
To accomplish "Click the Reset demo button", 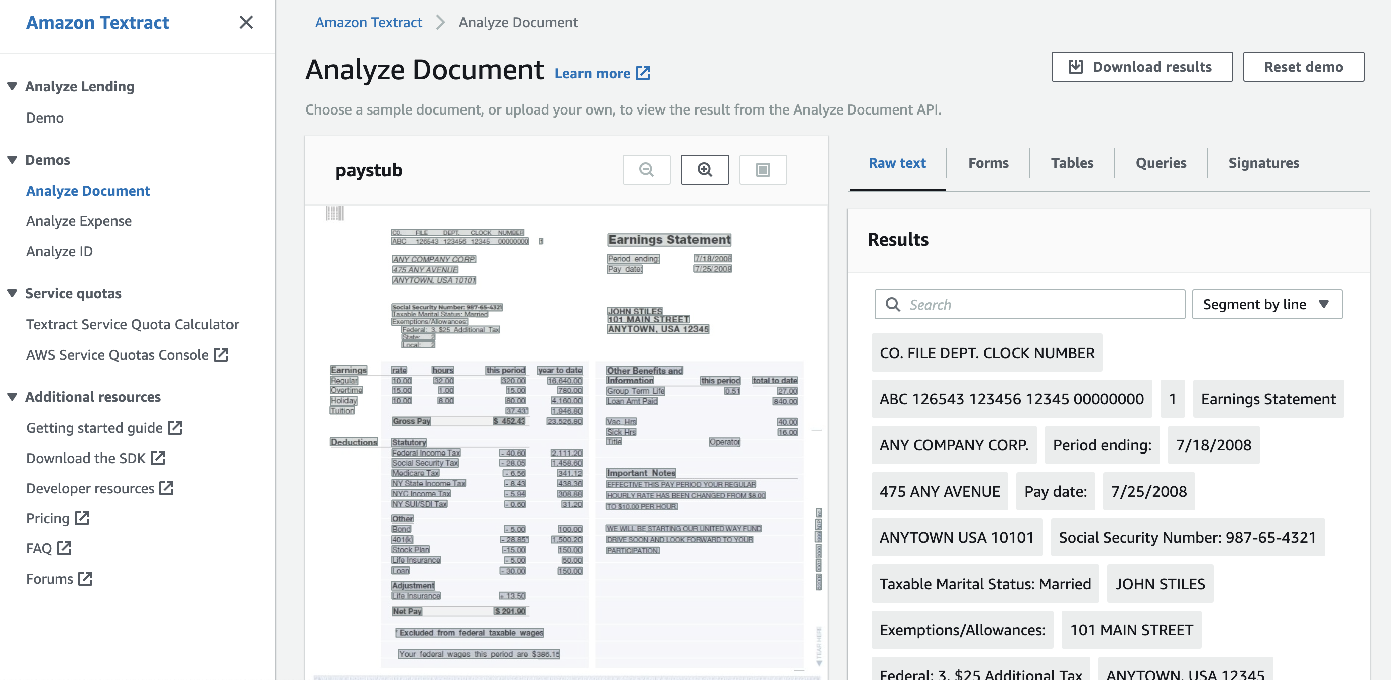I will [x=1304, y=67].
